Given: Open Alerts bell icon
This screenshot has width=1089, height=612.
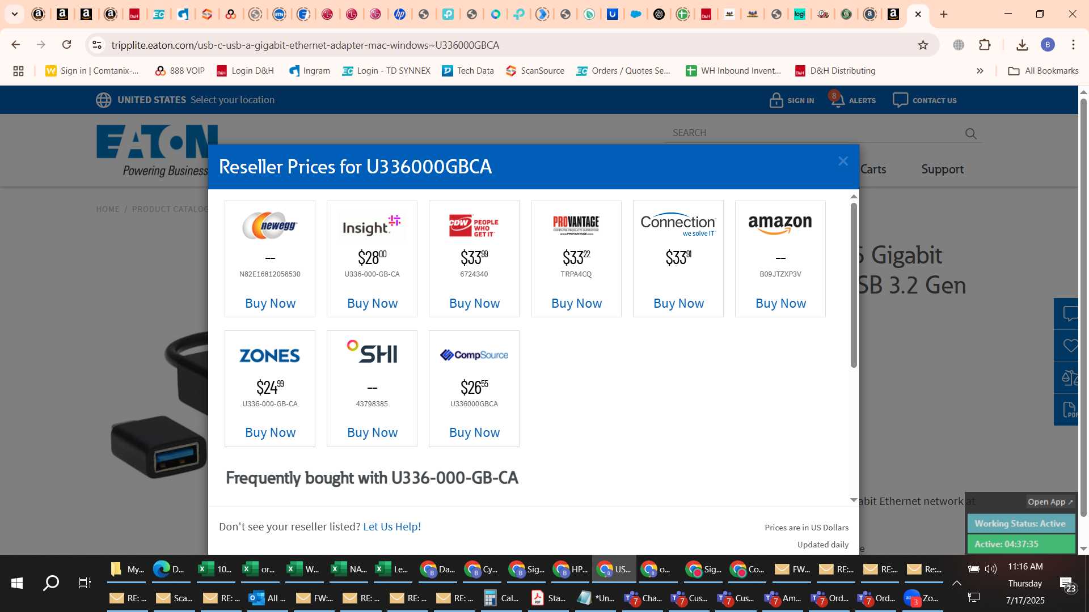Looking at the screenshot, I should click(x=837, y=100).
